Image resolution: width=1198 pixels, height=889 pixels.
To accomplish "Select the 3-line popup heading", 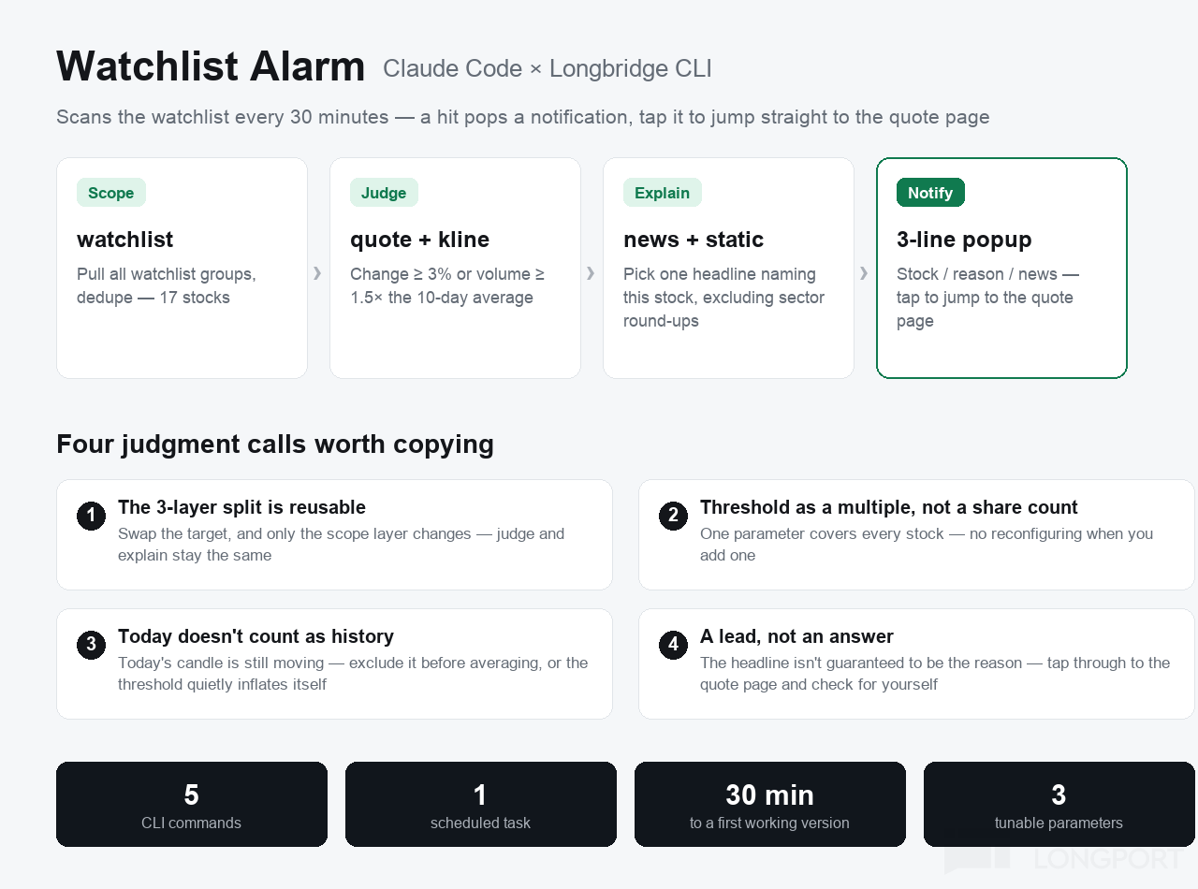I will [x=964, y=240].
